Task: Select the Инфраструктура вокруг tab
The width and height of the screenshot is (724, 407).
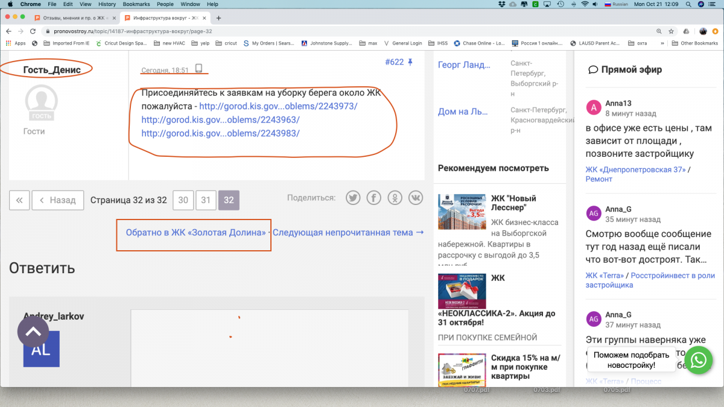Action: click(164, 18)
